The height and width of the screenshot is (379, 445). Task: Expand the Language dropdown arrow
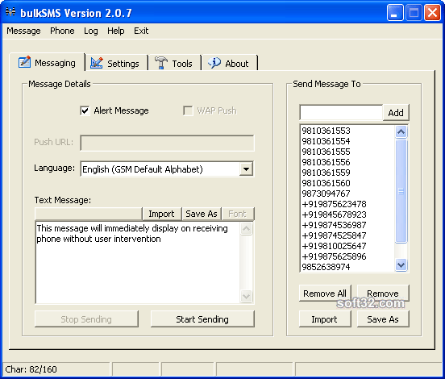(x=246, y=169)
